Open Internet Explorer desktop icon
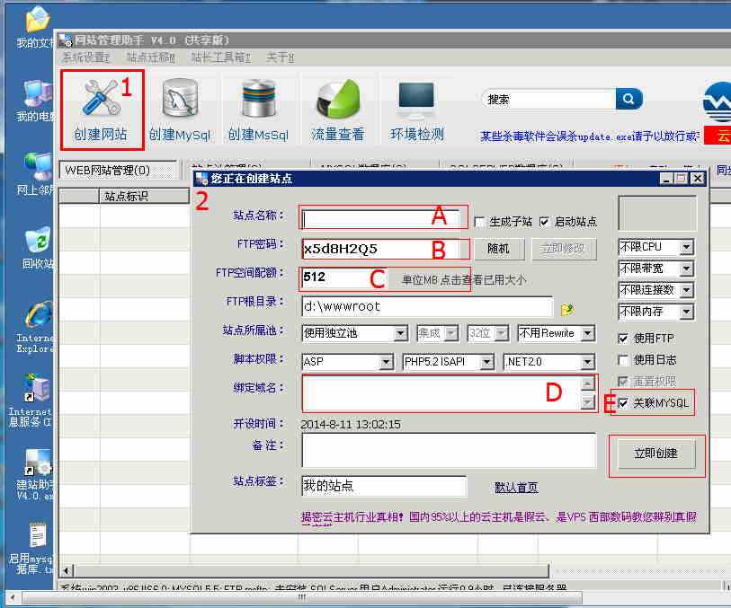The width and height of the screenshot is (731, 608). coord(36,323)
